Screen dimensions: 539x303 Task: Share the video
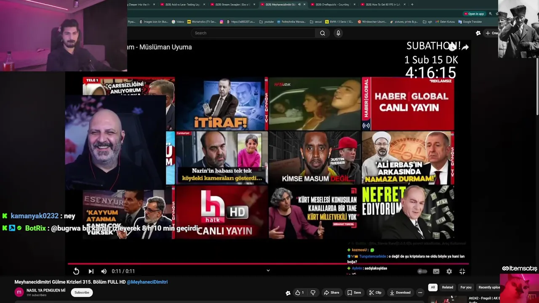(x=331, y=292)
